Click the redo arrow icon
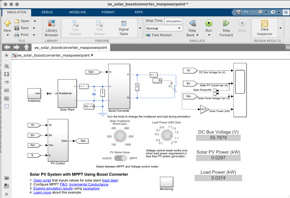This screenshot has width=290, height=198. point(253,12)
